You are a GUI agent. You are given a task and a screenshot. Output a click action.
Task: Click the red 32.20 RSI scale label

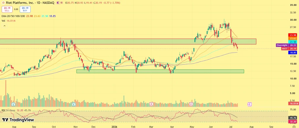point(293,121)
